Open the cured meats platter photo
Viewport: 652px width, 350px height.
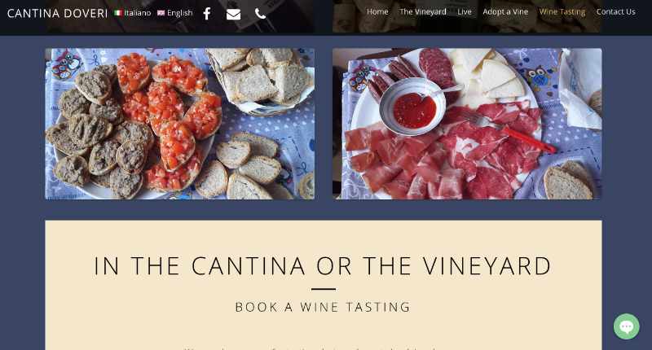pos(467,124)
